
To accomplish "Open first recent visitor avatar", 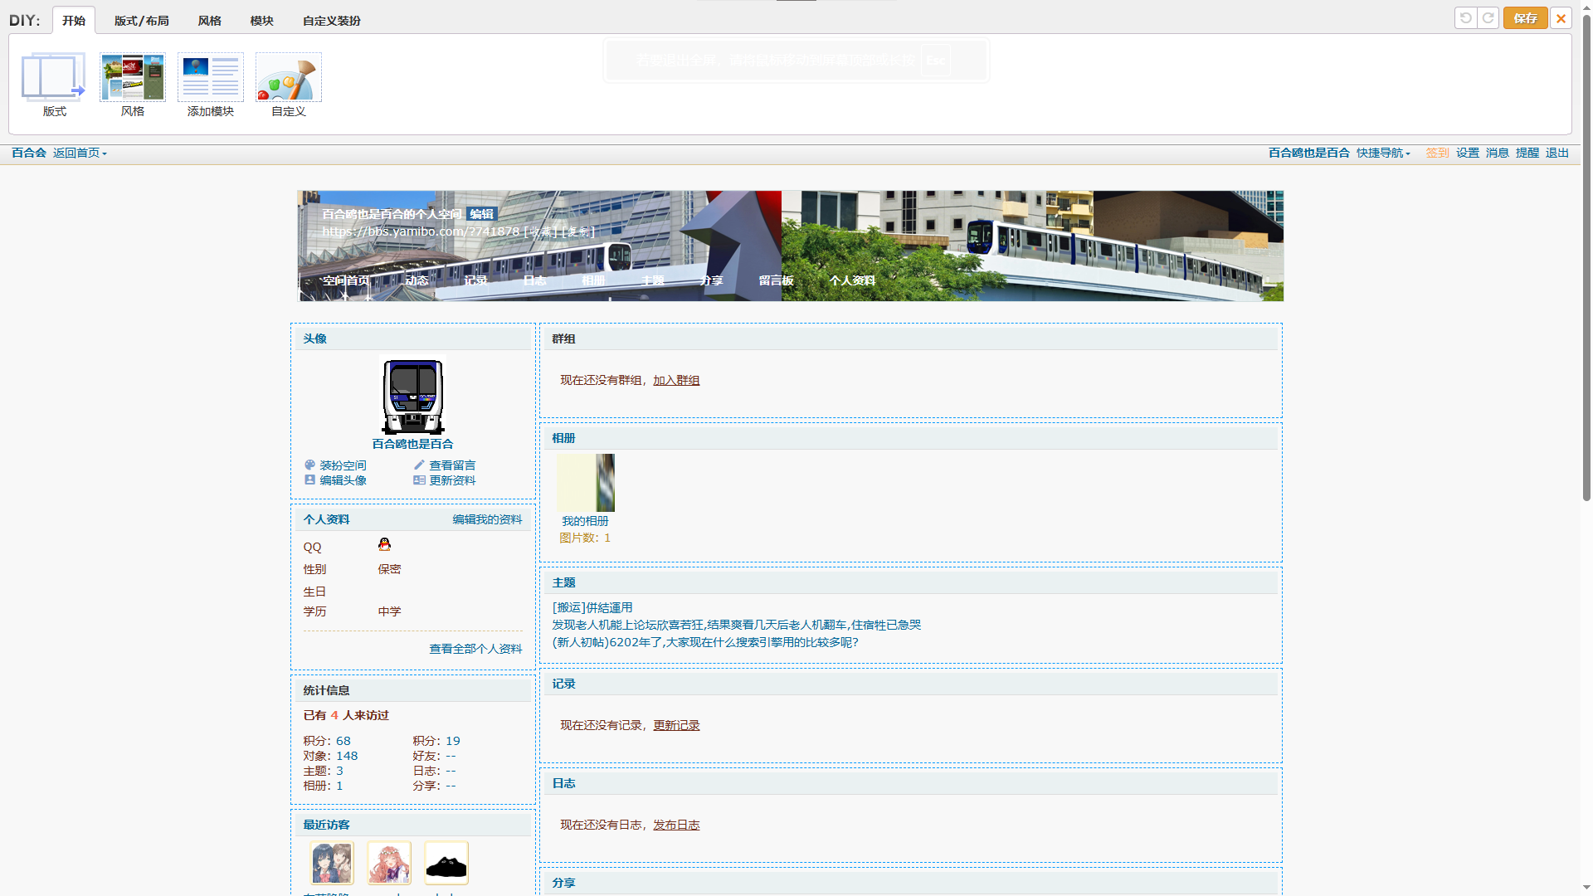I will (x=332, y=863).
